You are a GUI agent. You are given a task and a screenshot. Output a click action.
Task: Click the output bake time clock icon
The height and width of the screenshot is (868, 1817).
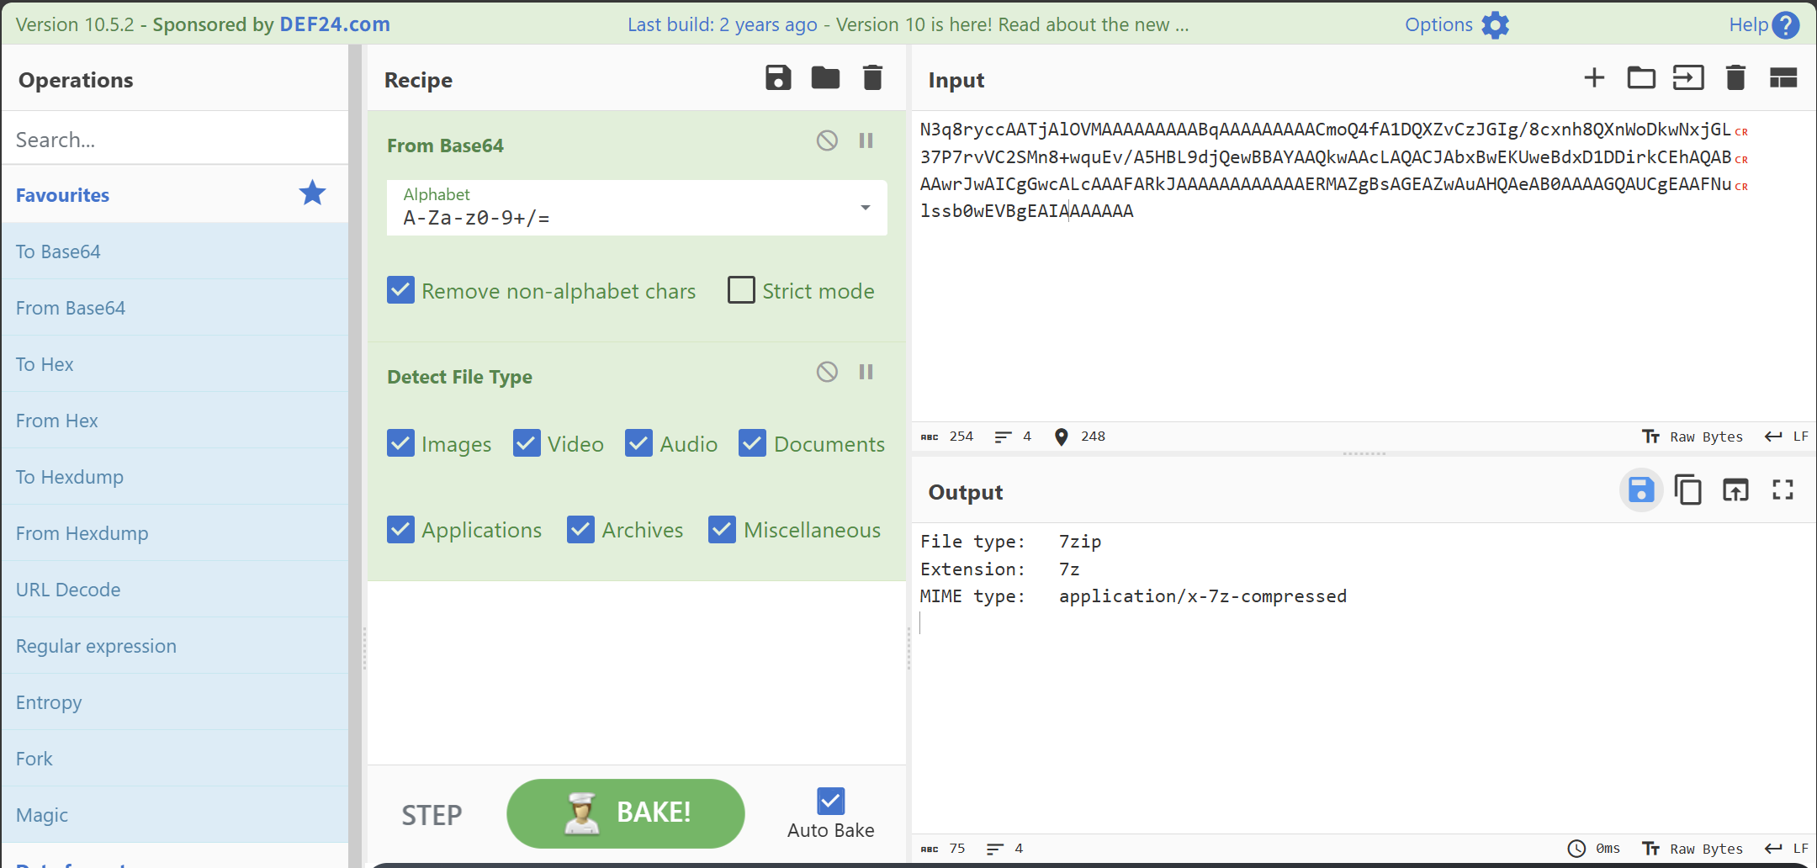pyautogui.click(x=1576, y=849)
